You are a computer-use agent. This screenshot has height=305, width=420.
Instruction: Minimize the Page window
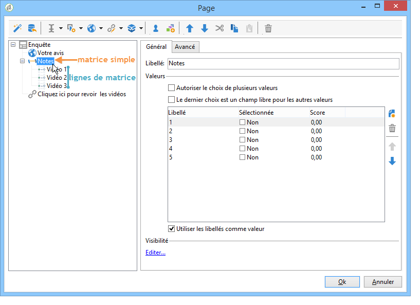pyautogui.click(x=363, y=7)
